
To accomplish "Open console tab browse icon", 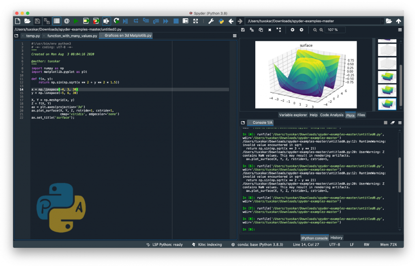I will pos(243,123).
